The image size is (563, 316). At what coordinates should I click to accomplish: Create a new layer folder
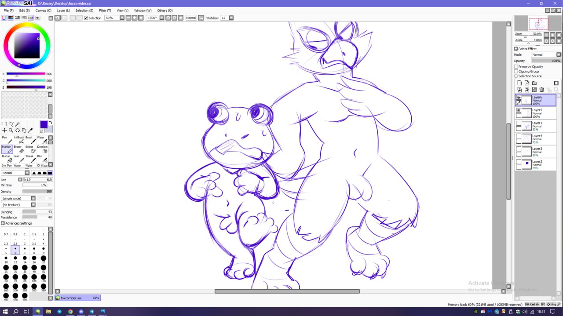point(534,83)
